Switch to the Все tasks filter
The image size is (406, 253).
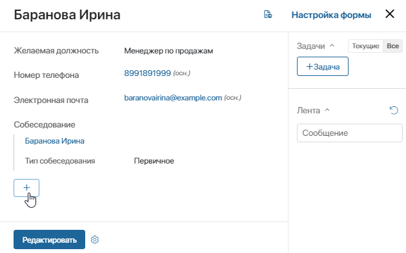click(392, 46)
